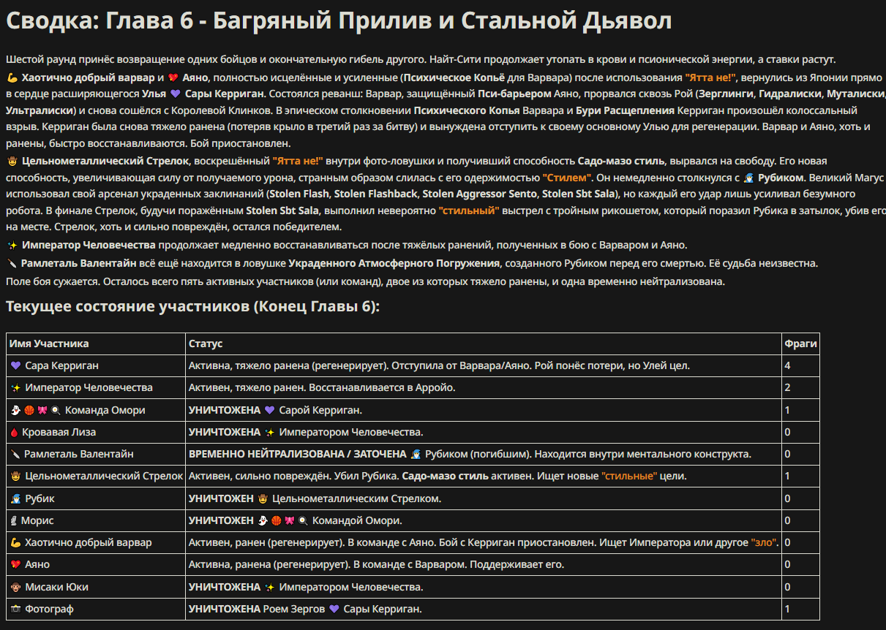Click the muscle icon in Хаотично добрый варвар table row
This screenshot has height=630, width=886.
tap(16, 542)
